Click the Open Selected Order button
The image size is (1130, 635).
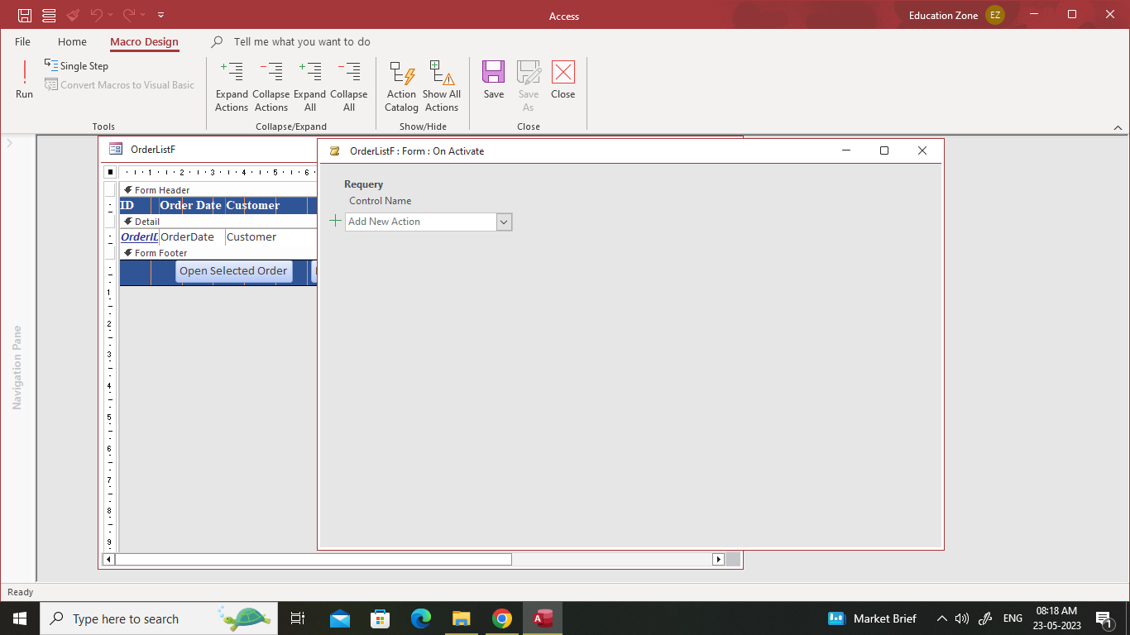coord(233,271)
